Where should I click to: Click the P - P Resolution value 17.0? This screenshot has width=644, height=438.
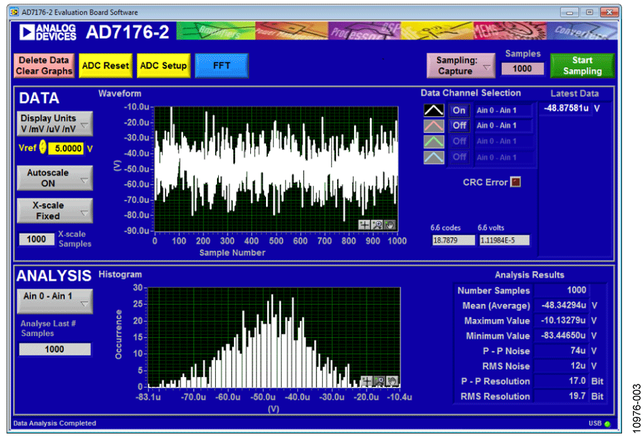click(562, 381)
